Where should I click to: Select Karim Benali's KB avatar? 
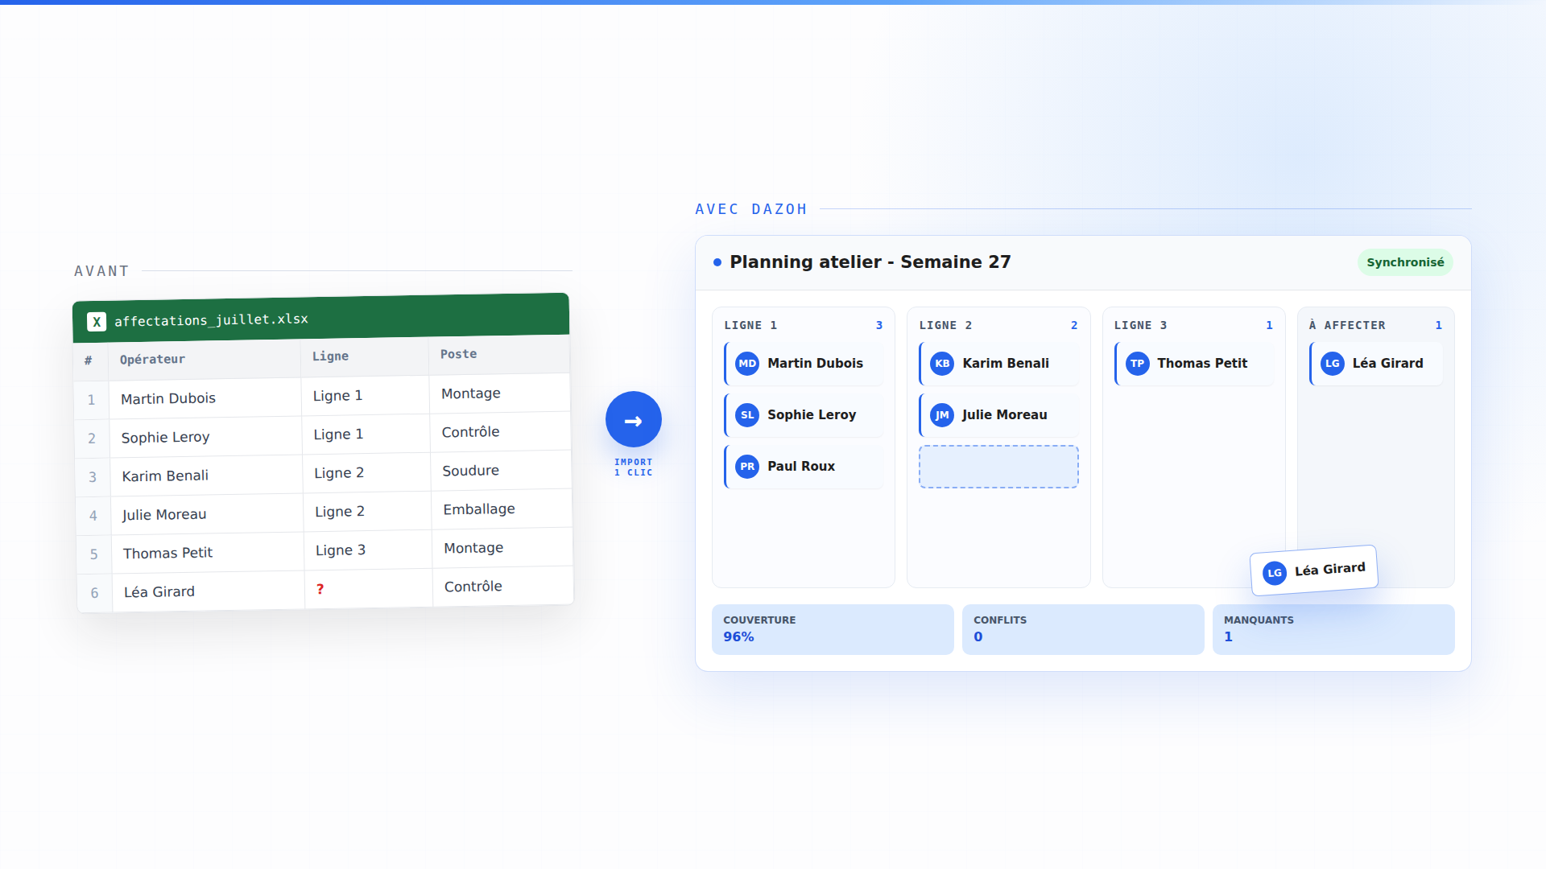(942, 364)
